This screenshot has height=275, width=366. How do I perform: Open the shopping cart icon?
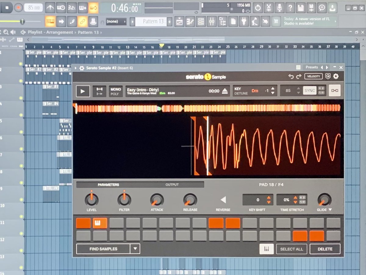coord(276,21)
